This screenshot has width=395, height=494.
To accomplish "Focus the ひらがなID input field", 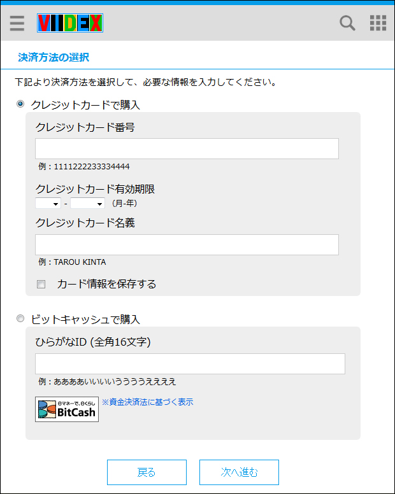I will click(190, 364).
